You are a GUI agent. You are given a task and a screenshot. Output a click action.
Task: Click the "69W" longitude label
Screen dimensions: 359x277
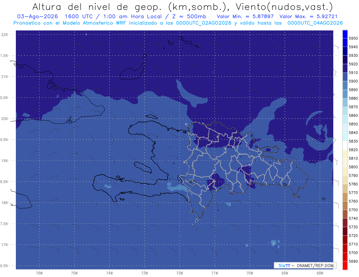coord(285,273)
